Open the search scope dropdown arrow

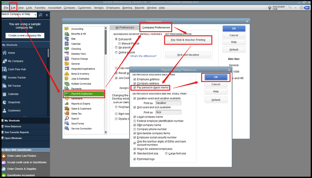35,15
